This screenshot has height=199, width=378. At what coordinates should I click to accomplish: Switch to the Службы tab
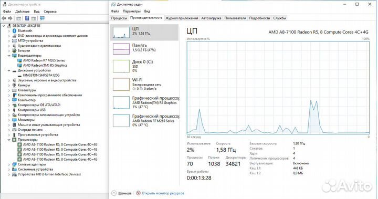(280, 18)
